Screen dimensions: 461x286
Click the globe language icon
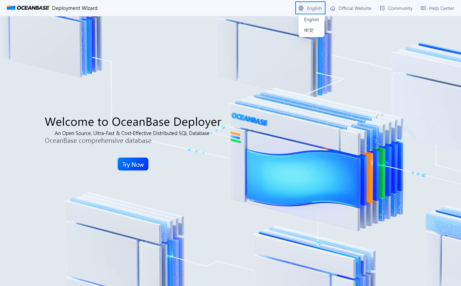tap(301, 8)
